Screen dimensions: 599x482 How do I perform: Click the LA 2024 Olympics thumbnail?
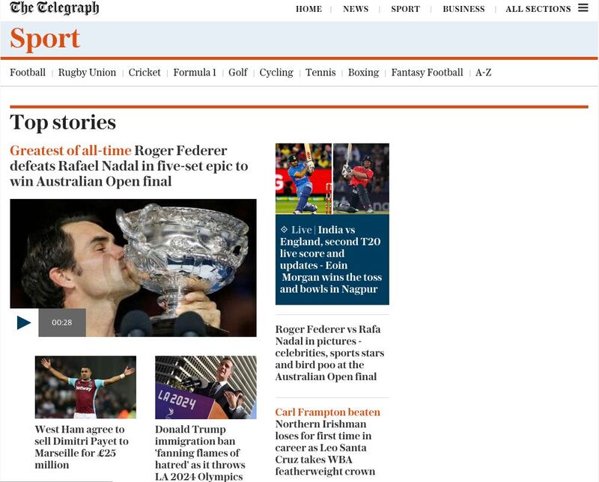[205, 387]
